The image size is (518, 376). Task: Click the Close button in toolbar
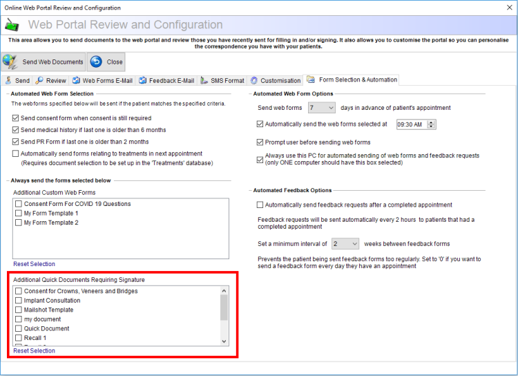(106, 62)
